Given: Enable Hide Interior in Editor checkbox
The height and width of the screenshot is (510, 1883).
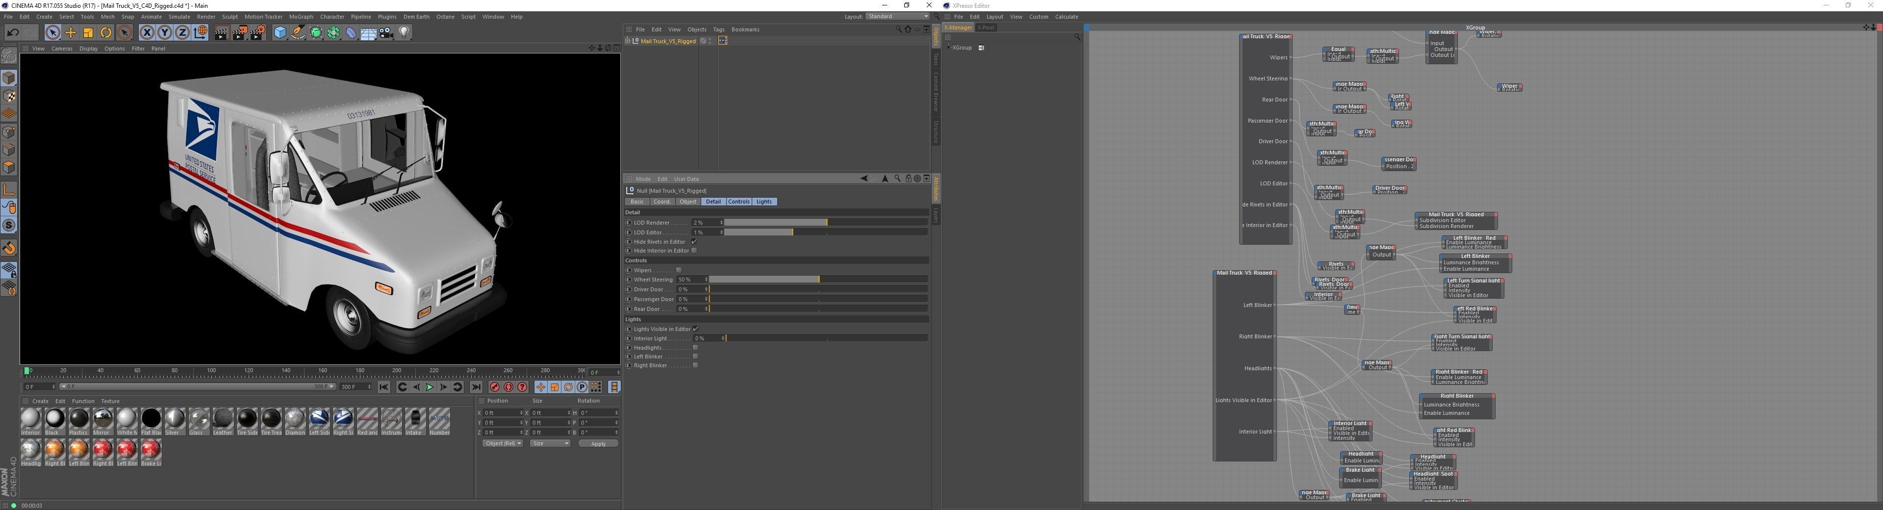Looking at the screenshot, I should (x=694, y=251).
